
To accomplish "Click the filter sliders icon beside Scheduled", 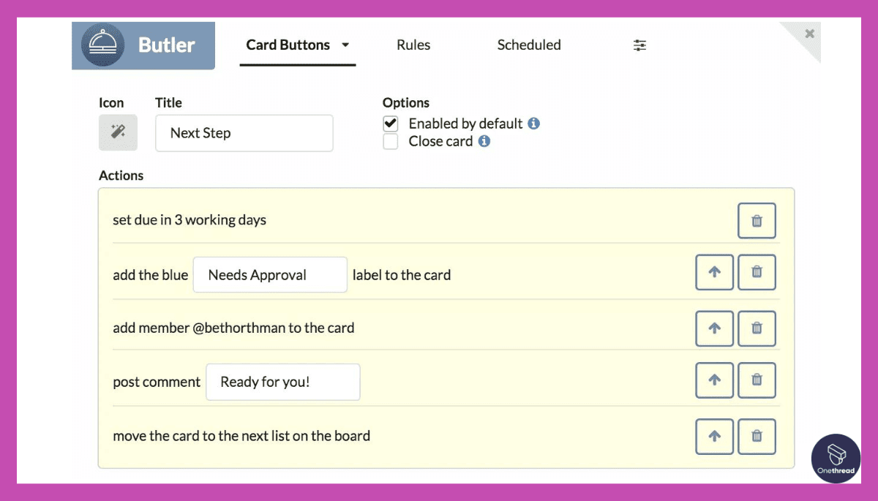I will (639, 45).
